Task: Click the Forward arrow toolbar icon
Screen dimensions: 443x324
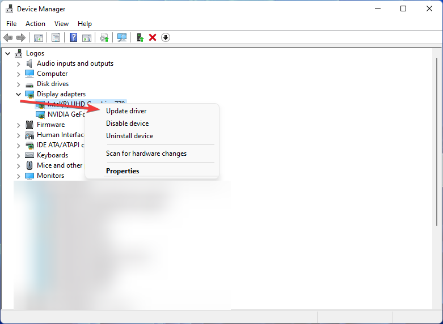Action: point(21,37)
